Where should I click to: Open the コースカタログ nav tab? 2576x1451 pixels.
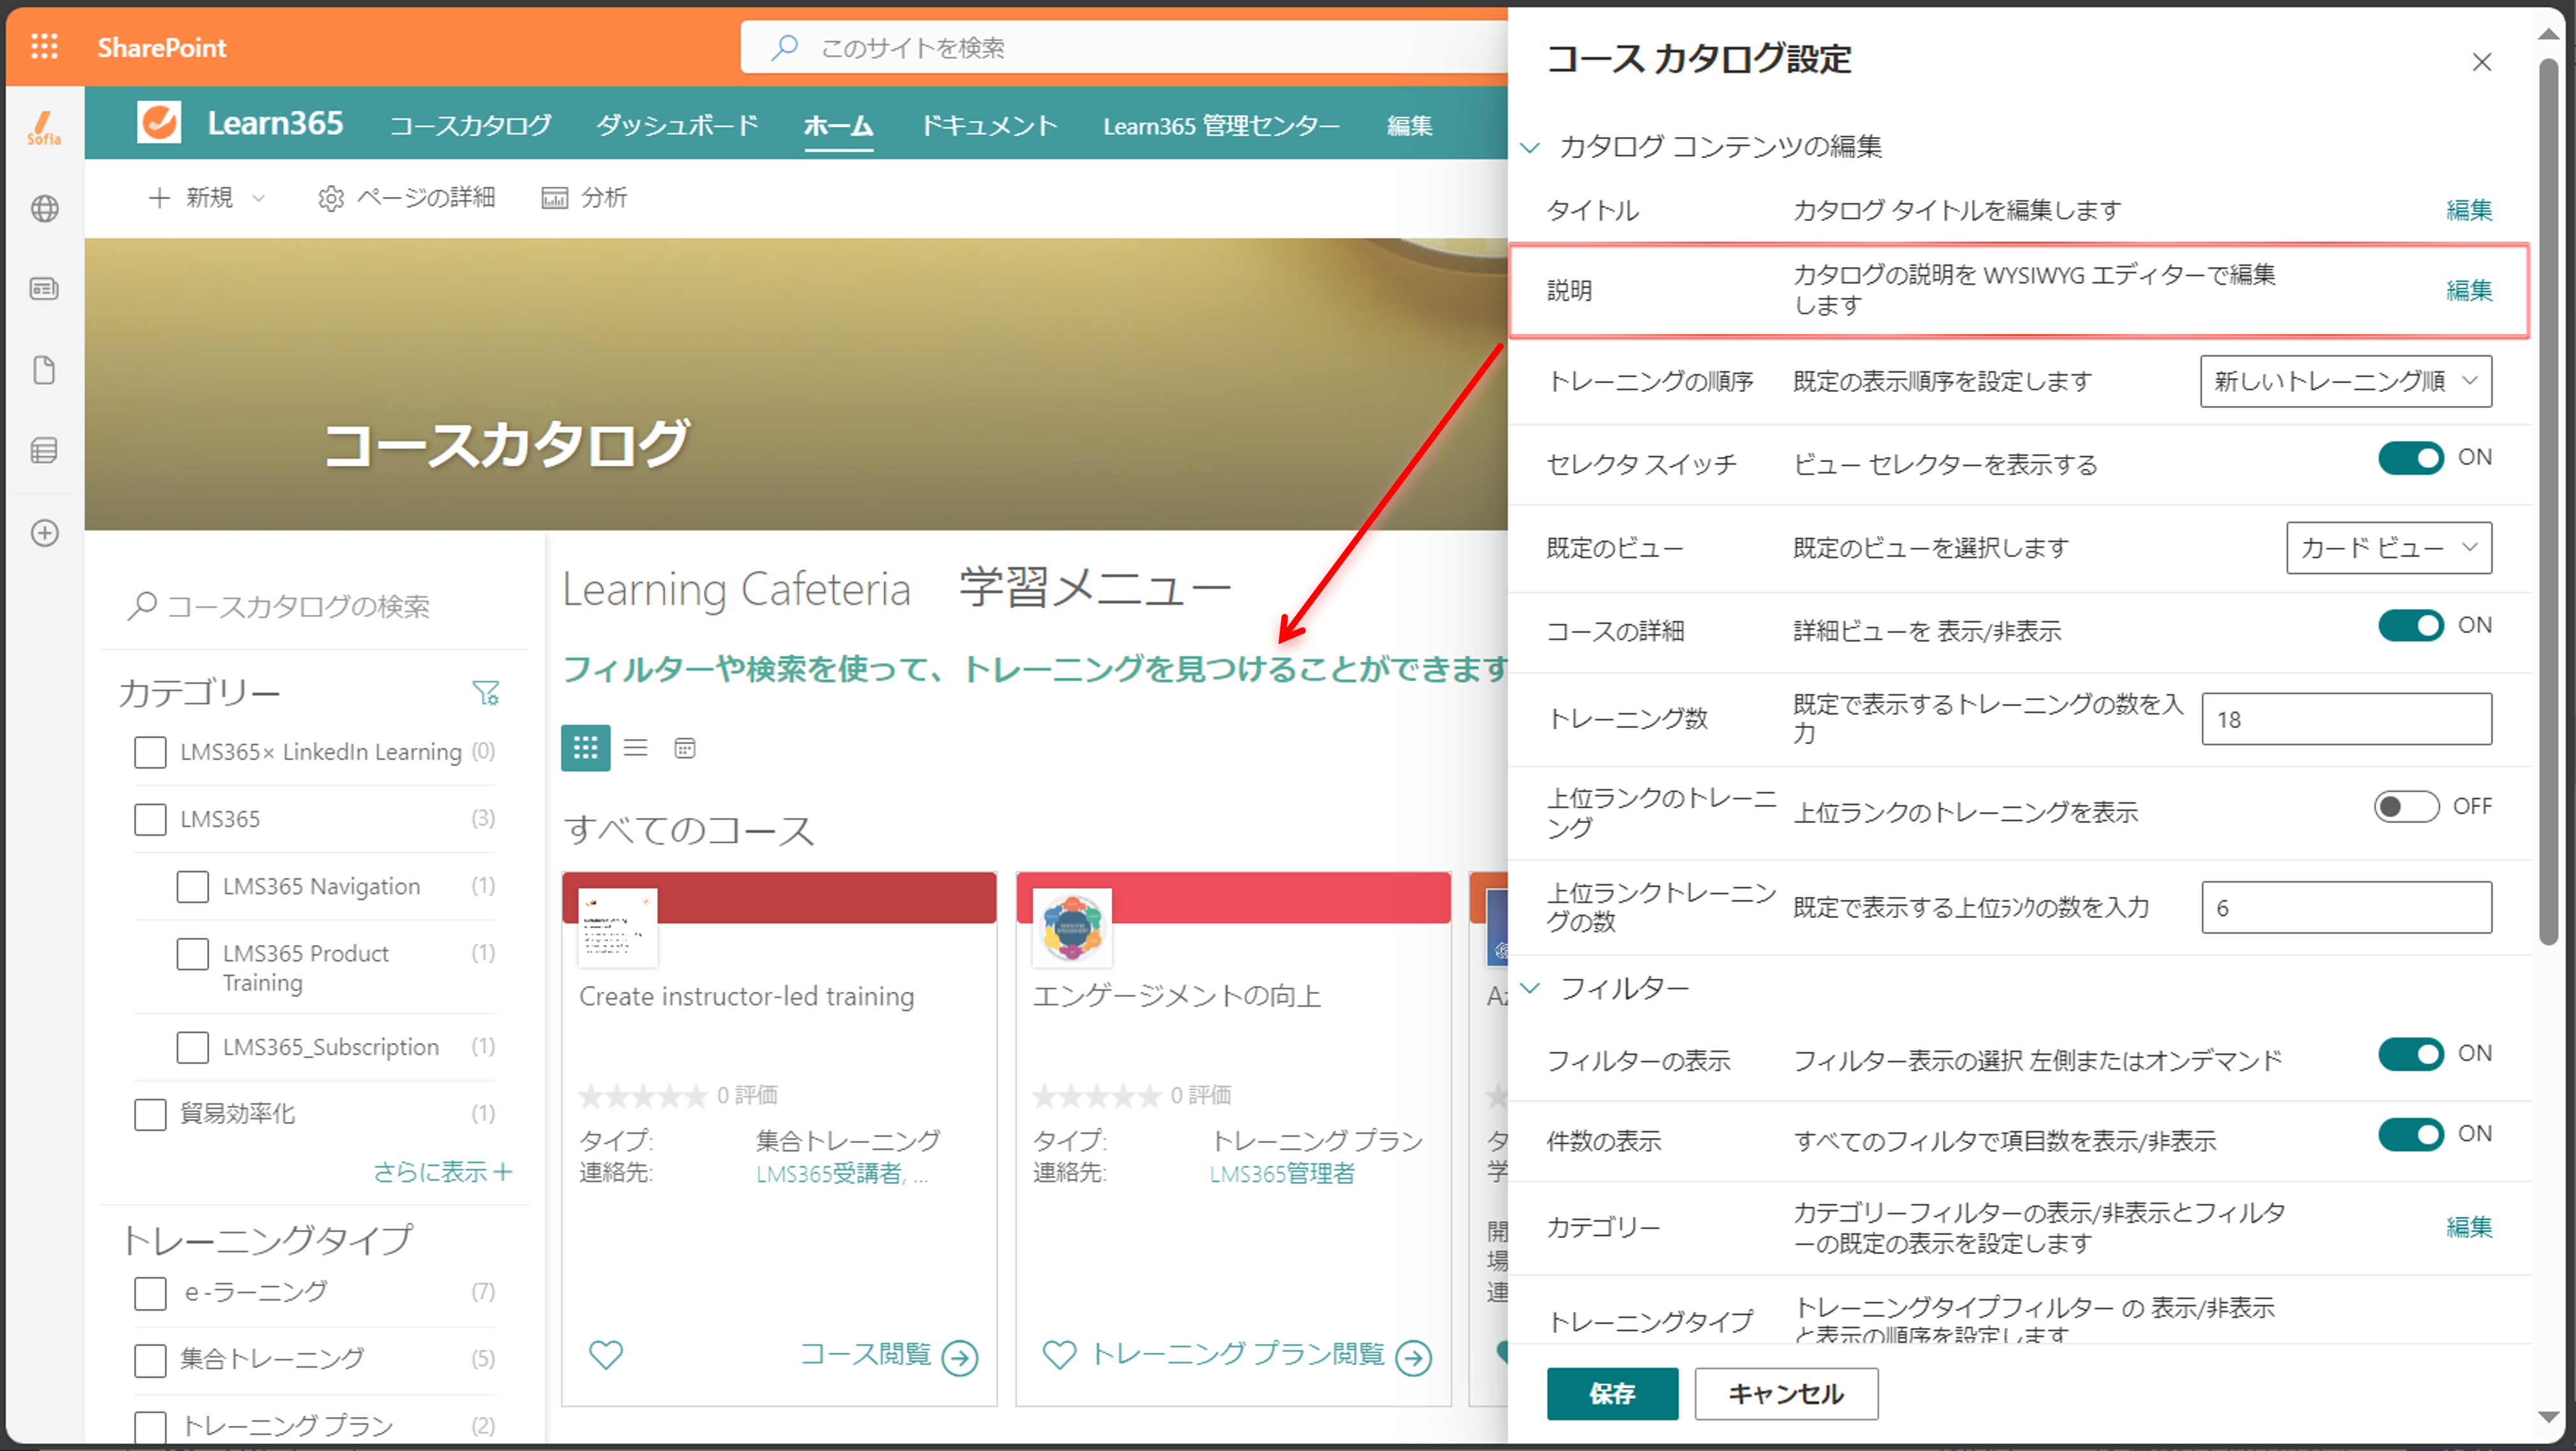[x=470, y=125]
